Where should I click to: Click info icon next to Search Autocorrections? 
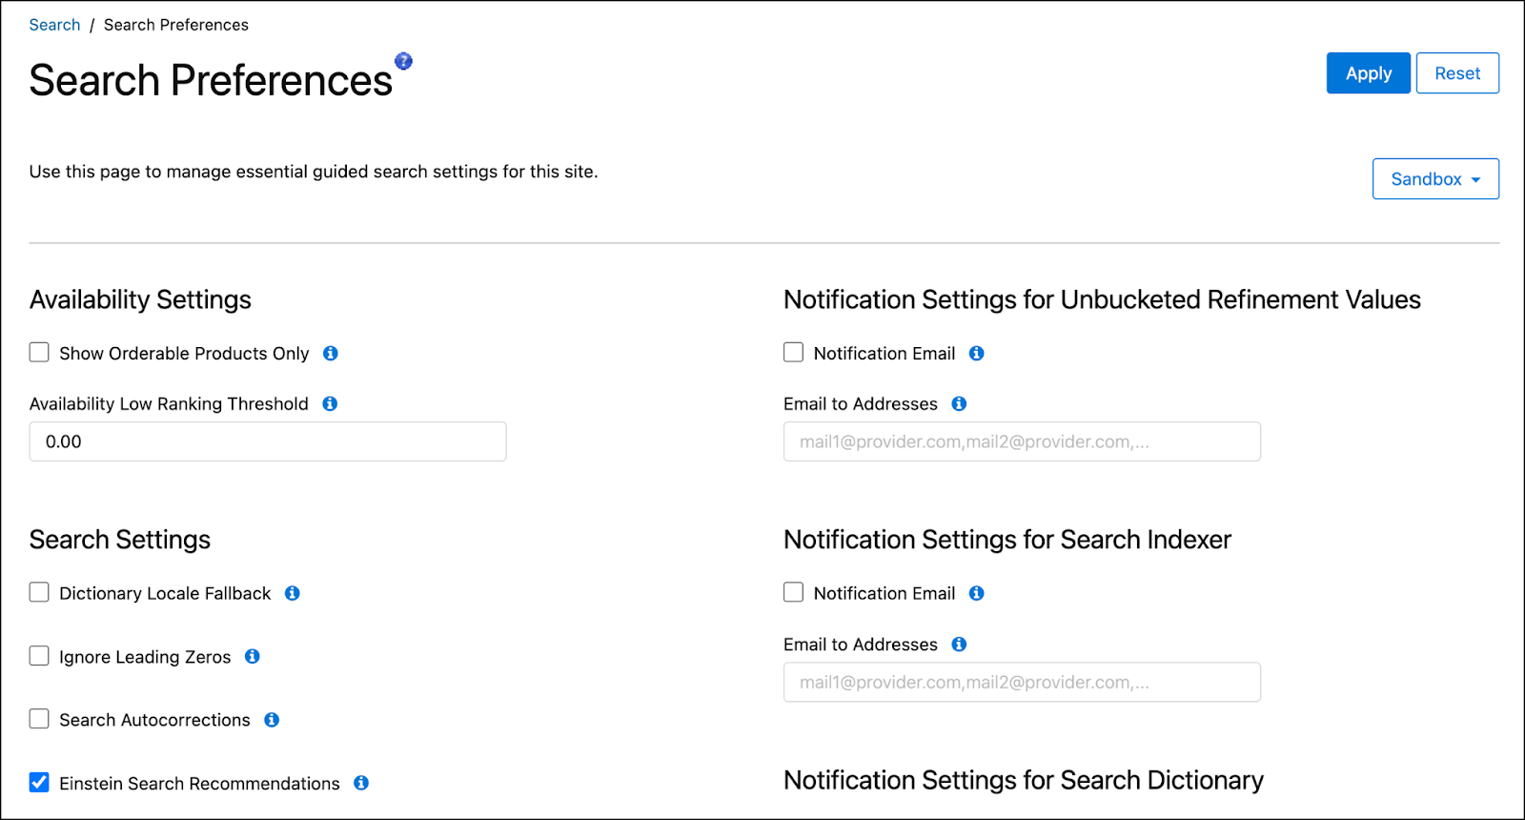272,720
